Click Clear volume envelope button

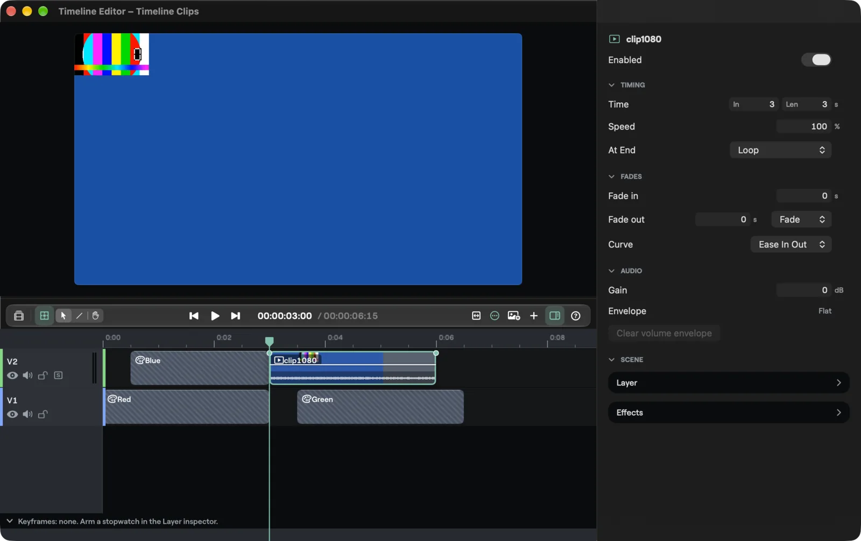[664, 333]
